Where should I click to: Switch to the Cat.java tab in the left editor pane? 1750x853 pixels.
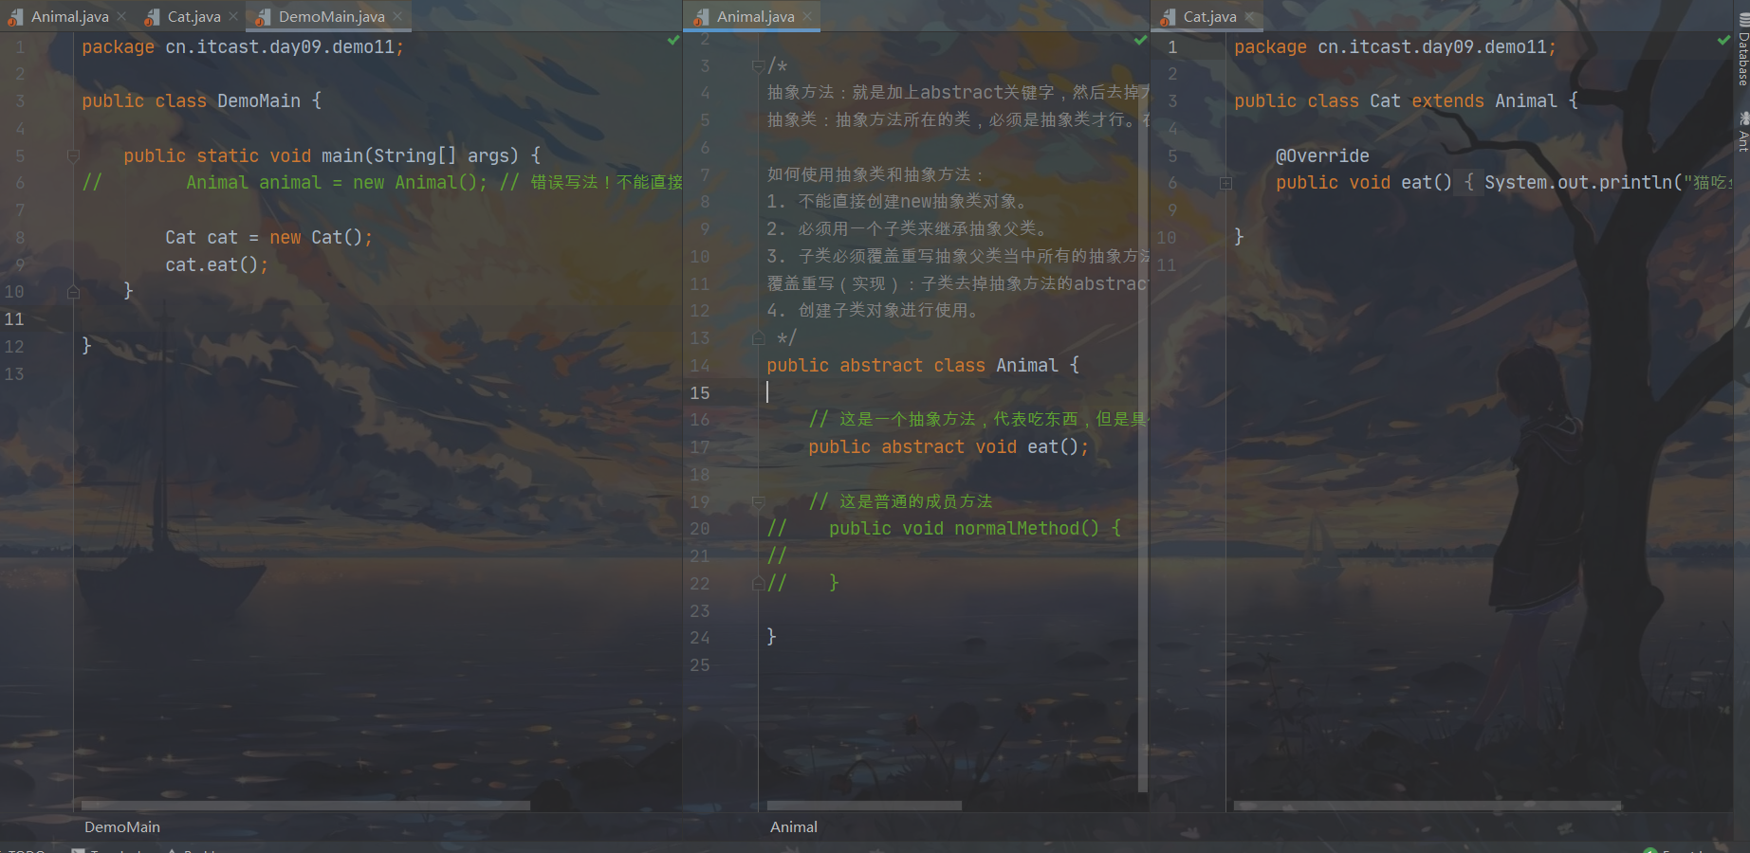[x=193, y=16]
